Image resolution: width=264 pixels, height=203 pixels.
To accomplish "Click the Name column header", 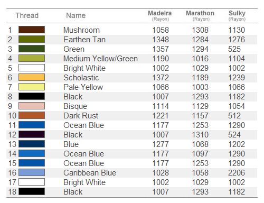I will point(76,15).
